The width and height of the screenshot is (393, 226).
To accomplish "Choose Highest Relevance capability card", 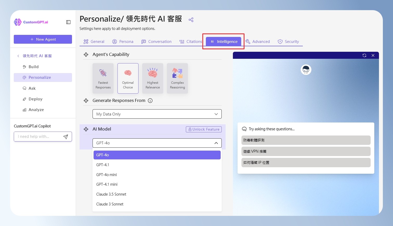I will pyautogui.click(x=153, y=78).
